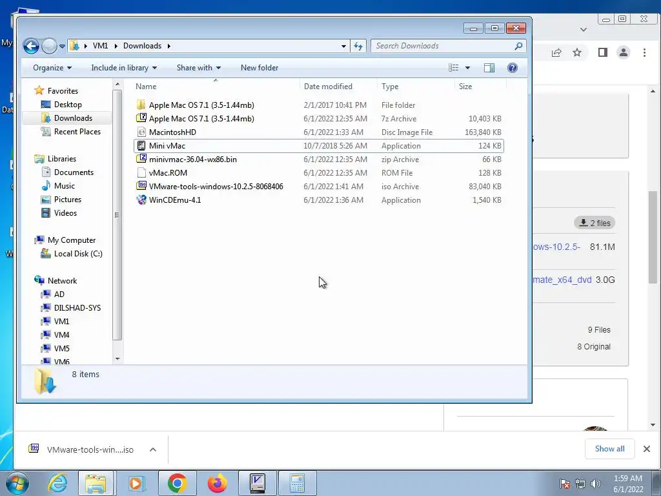Open Local Disk (C:)

(x=78, y=253)
